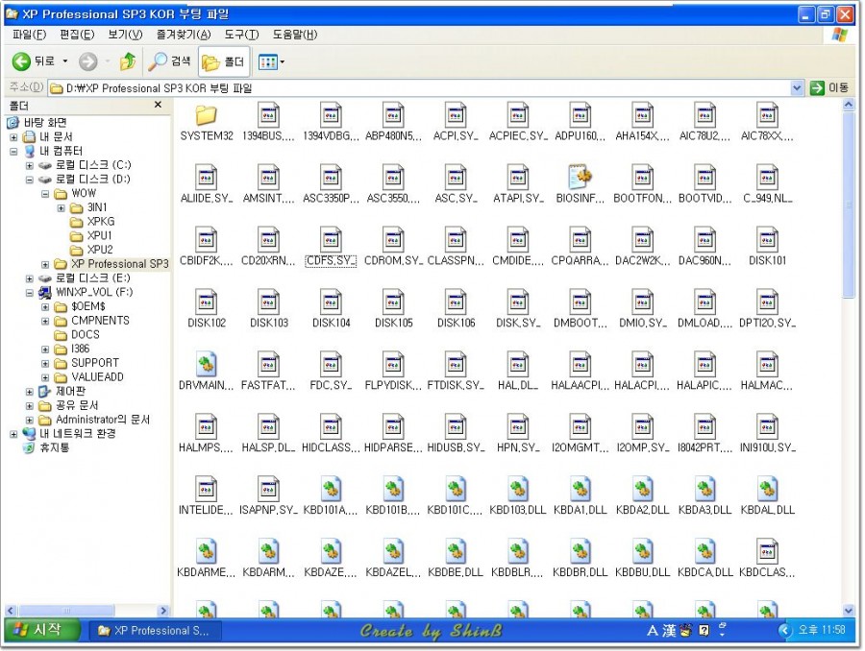Viewport: 865px width, 651px height.
Task: Open the Search (검색) toolbar button
Action: coord(170,61)
